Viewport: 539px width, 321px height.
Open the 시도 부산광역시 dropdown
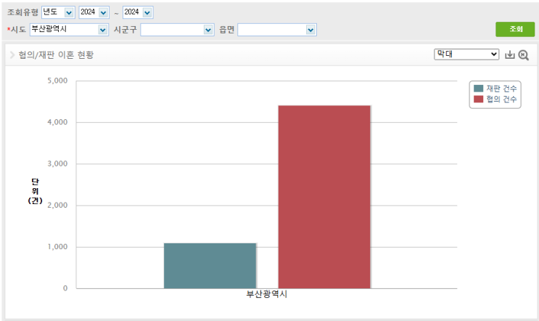coord(69,30)
